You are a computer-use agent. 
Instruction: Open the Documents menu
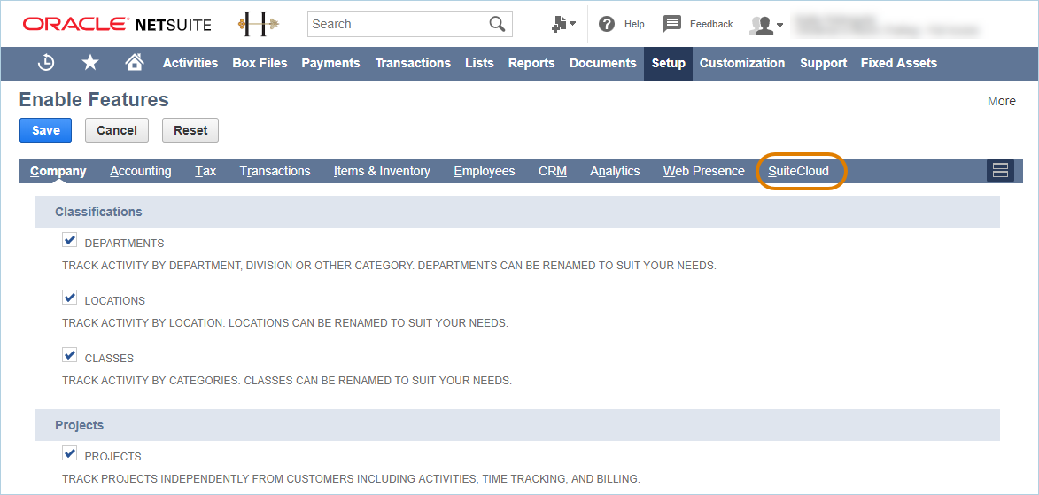click(x=603, y=63)
